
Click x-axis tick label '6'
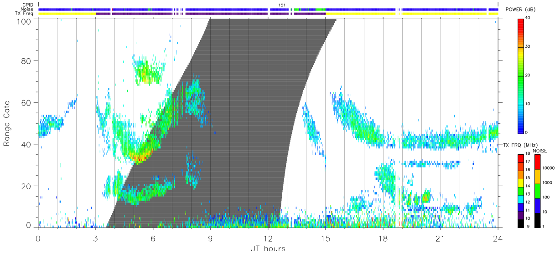[153, 238]
